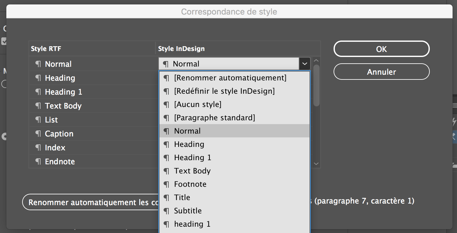
Task: Click paragraph icon beside Endnote row
Action: pos(38,161)
